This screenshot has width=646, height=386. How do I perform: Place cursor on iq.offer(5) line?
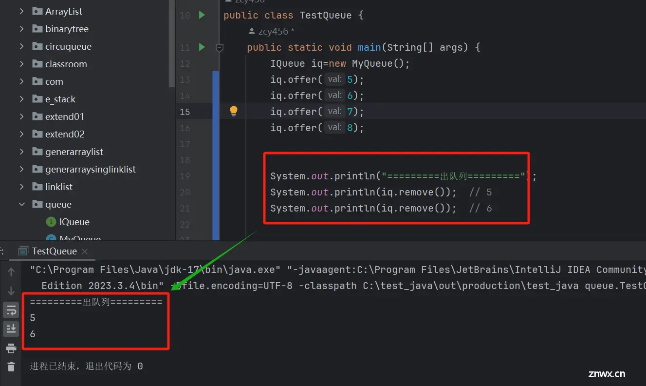tap(317, 79)
